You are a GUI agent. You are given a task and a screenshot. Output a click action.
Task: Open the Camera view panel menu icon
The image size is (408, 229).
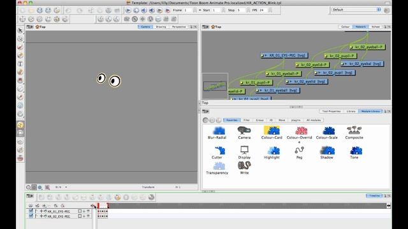[30, 27]
